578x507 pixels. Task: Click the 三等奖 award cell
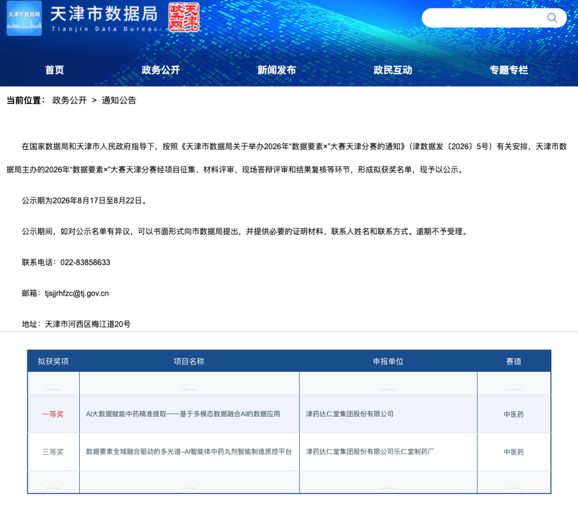[x=53, y=452]
